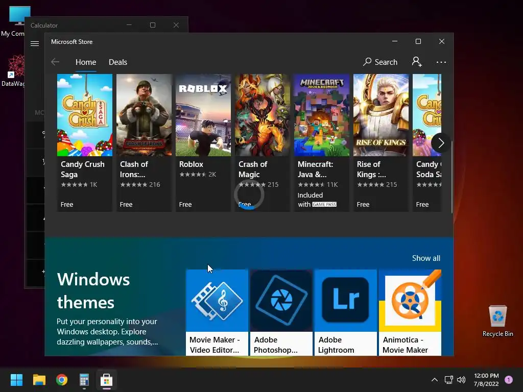Click Search in Microsoft Store
Viewport: 523px width, 392px height.
tap(380, 62)
